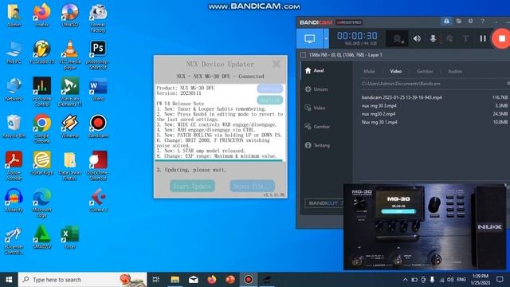Open Firefox desktop shortcut

coord(42,15)
